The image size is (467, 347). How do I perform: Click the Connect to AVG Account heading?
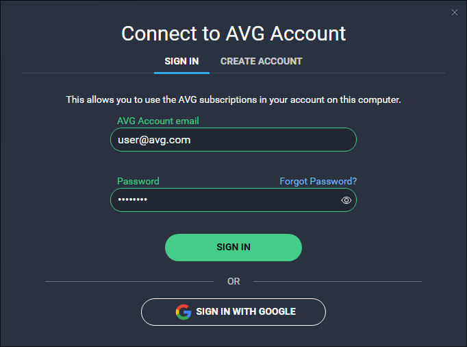coord(233,33)
